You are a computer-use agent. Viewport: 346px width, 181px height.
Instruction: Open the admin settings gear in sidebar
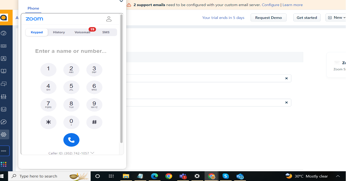[x=4, y=135]
